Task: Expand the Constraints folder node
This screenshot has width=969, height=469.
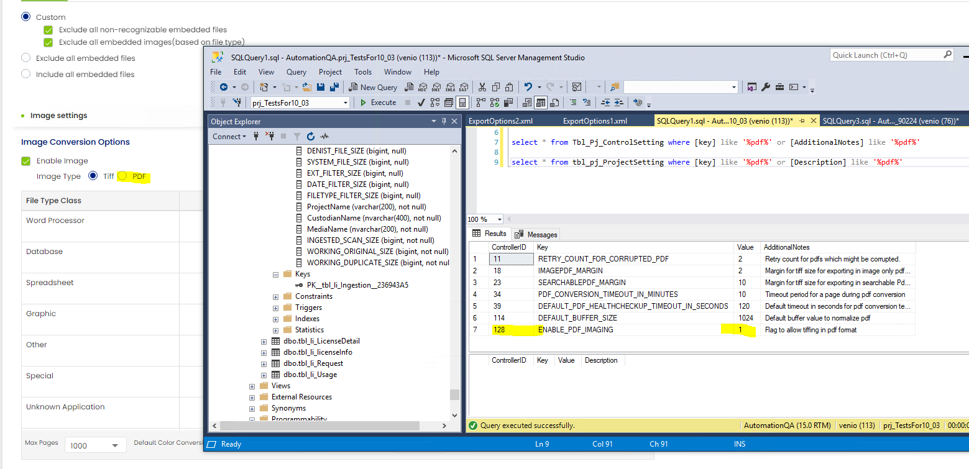Action: [x=275, y=296]
